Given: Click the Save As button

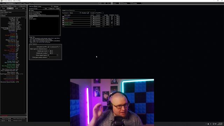Looking at the screenshot, I should (x=30, y=3).
